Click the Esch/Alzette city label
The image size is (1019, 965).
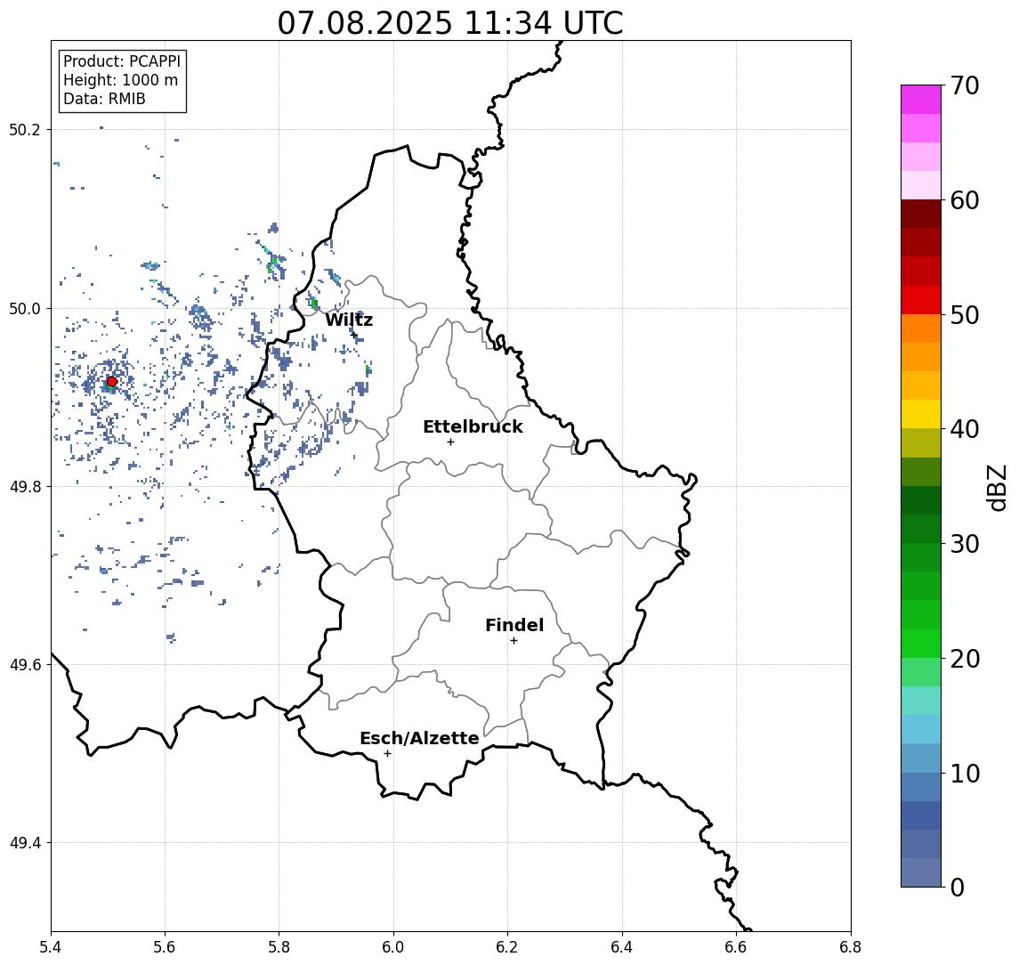(419, 738)
